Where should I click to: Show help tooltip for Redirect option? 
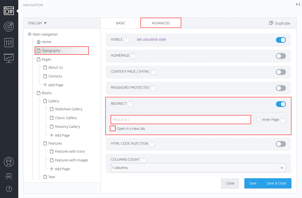coord(130,104)
